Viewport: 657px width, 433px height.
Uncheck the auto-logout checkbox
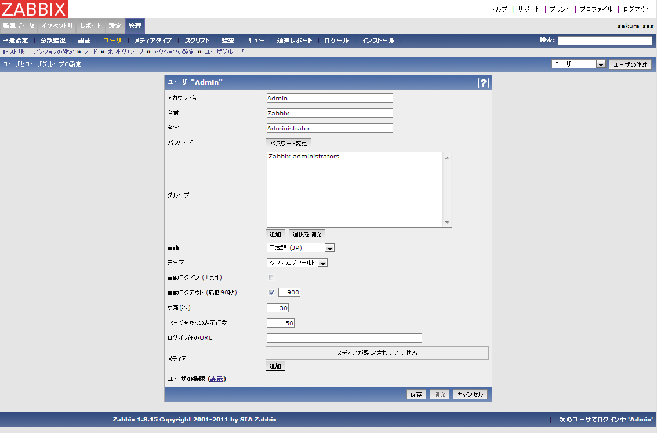pyautogui.click(x=271, y=293)
